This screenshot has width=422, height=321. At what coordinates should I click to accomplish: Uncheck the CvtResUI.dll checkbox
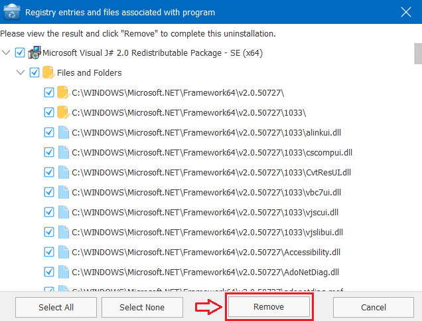pos(49,172)
